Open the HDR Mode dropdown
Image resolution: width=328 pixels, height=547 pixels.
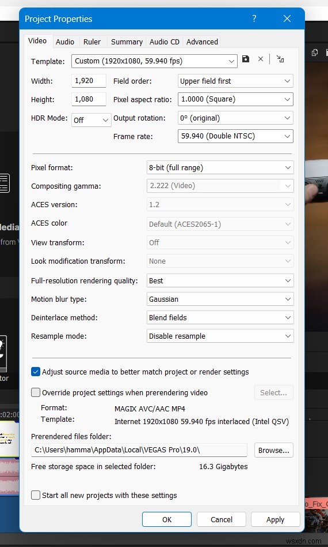91,120
